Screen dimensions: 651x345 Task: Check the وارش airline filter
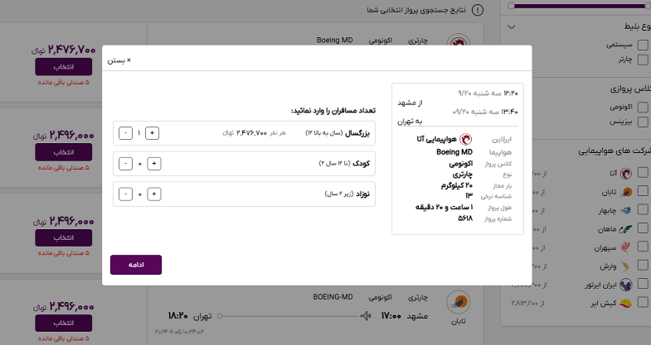tap(643, 266)
